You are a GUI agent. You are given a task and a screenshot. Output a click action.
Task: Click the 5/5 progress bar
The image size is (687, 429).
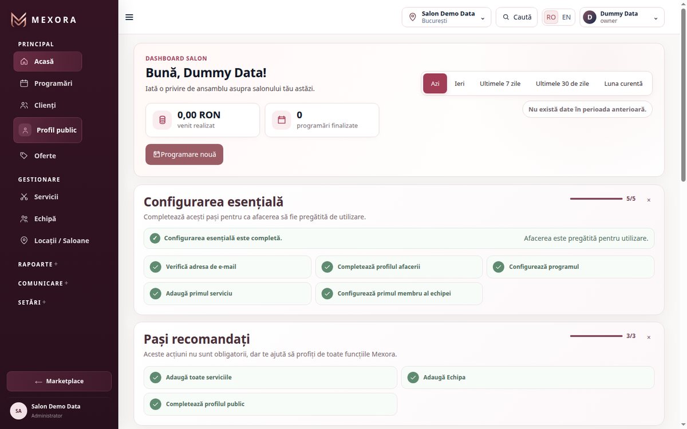[596, 198]
